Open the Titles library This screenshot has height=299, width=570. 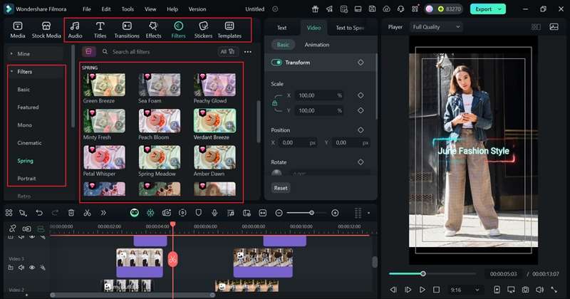tap(100, 30)
